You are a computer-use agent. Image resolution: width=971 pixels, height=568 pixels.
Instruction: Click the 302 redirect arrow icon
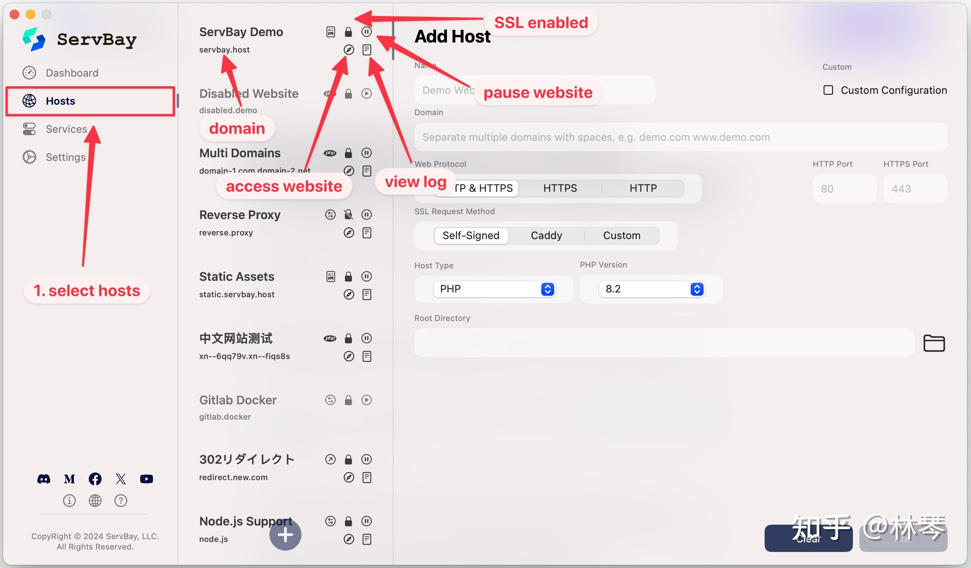coord(330,459)
